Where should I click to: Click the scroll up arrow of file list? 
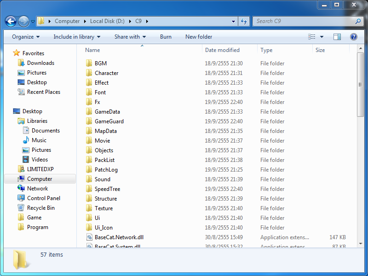click(x=360, y=49)
